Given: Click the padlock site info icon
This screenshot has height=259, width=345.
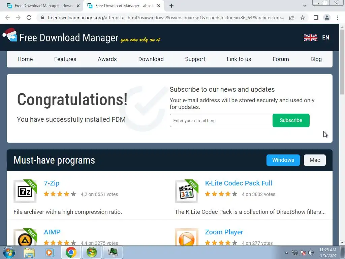Looking at the screenshot, I should 42,18.
